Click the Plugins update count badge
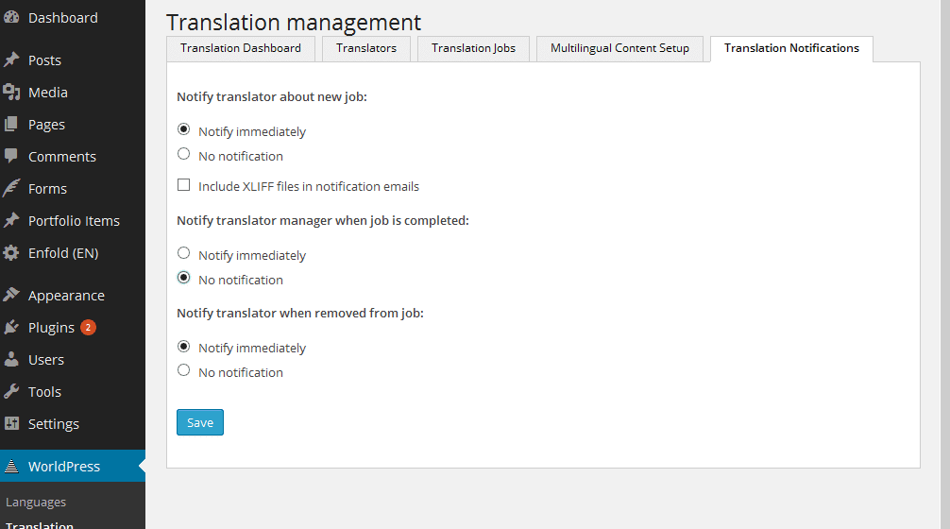 click(88, 327)
